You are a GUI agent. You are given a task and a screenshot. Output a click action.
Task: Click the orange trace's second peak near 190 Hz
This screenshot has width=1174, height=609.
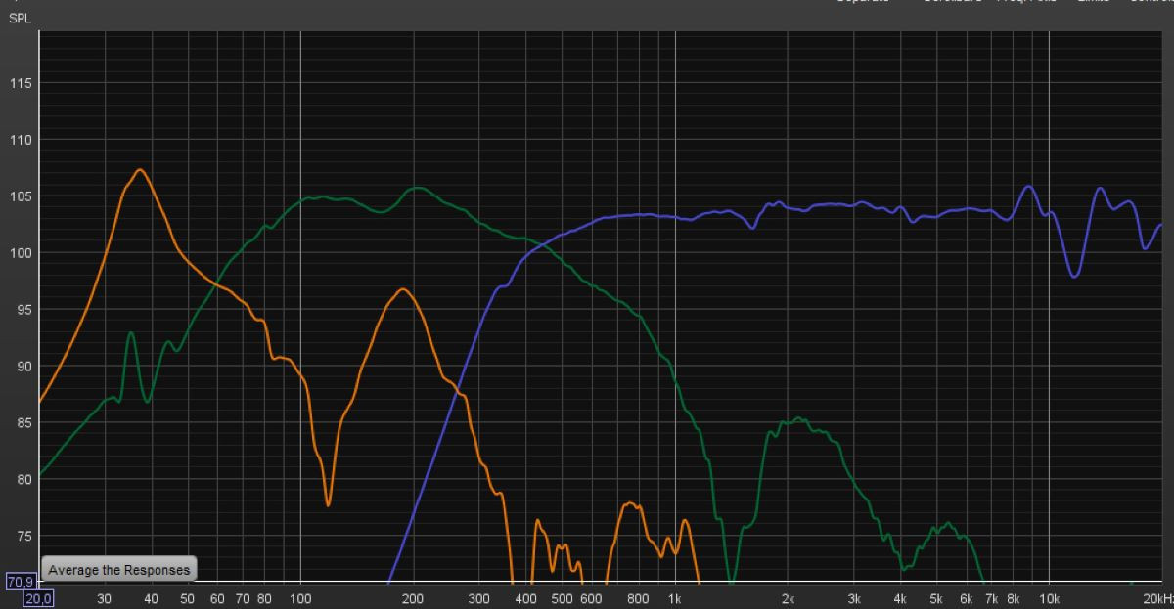pyautogui.click(x=402, y=290)
